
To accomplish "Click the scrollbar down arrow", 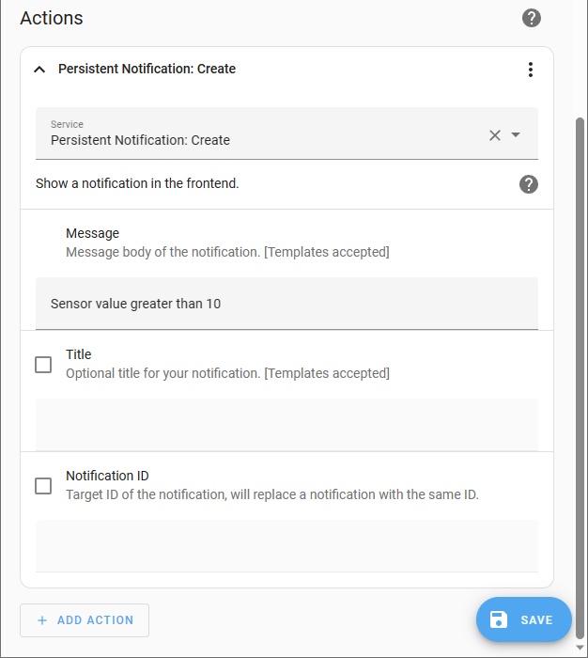I will (x=580, y=648).
